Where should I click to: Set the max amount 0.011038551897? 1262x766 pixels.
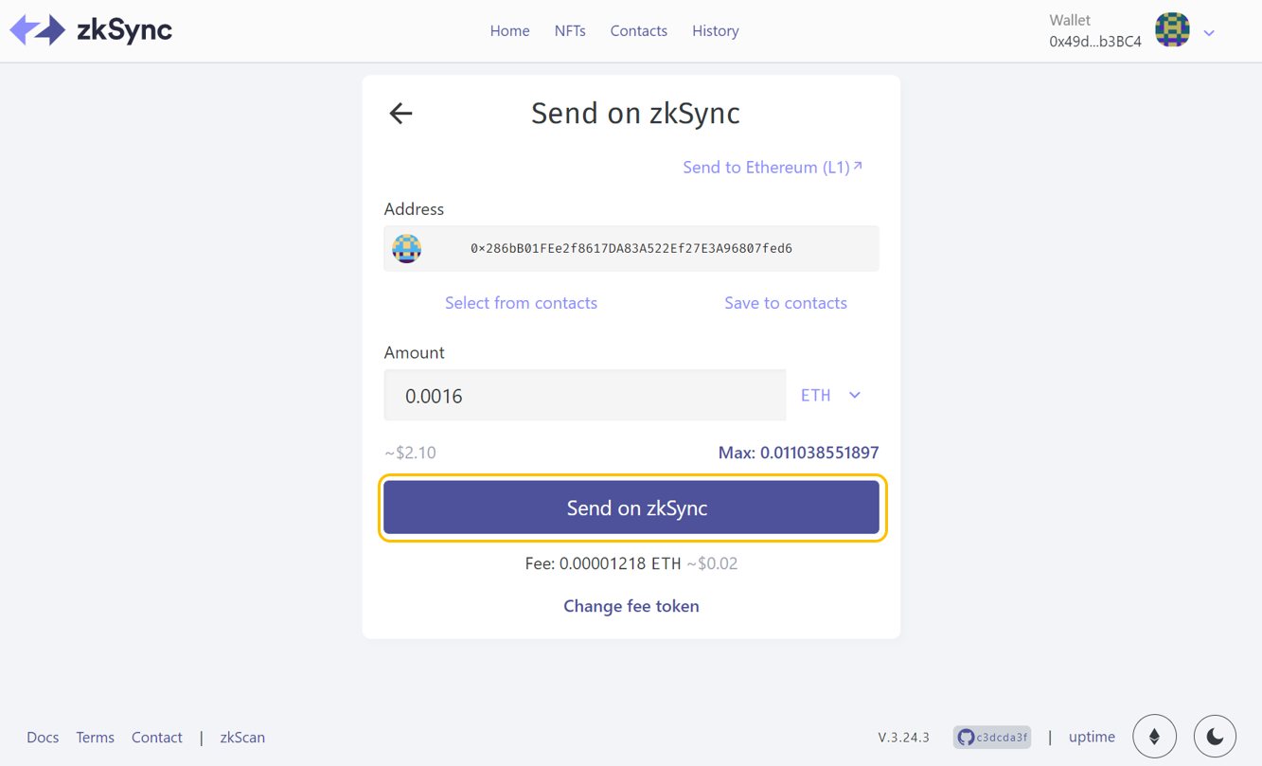(x=798, y=453)
